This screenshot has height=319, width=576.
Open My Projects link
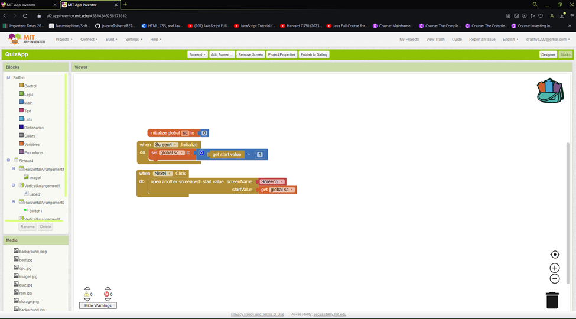pyautogui.click(x=409, y=40)
